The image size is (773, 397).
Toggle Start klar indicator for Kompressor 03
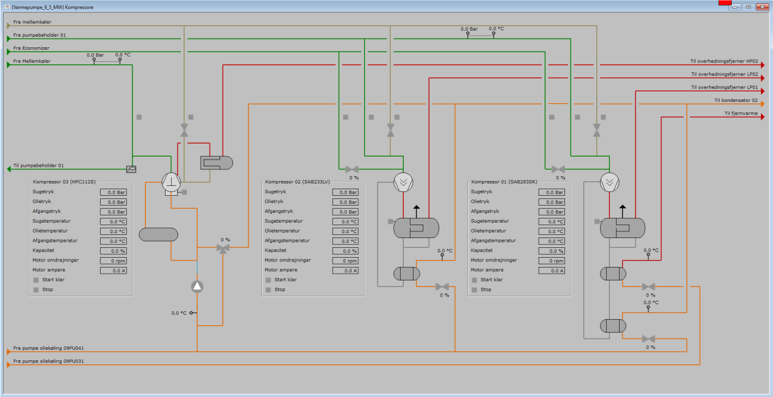tap(36, 280)
